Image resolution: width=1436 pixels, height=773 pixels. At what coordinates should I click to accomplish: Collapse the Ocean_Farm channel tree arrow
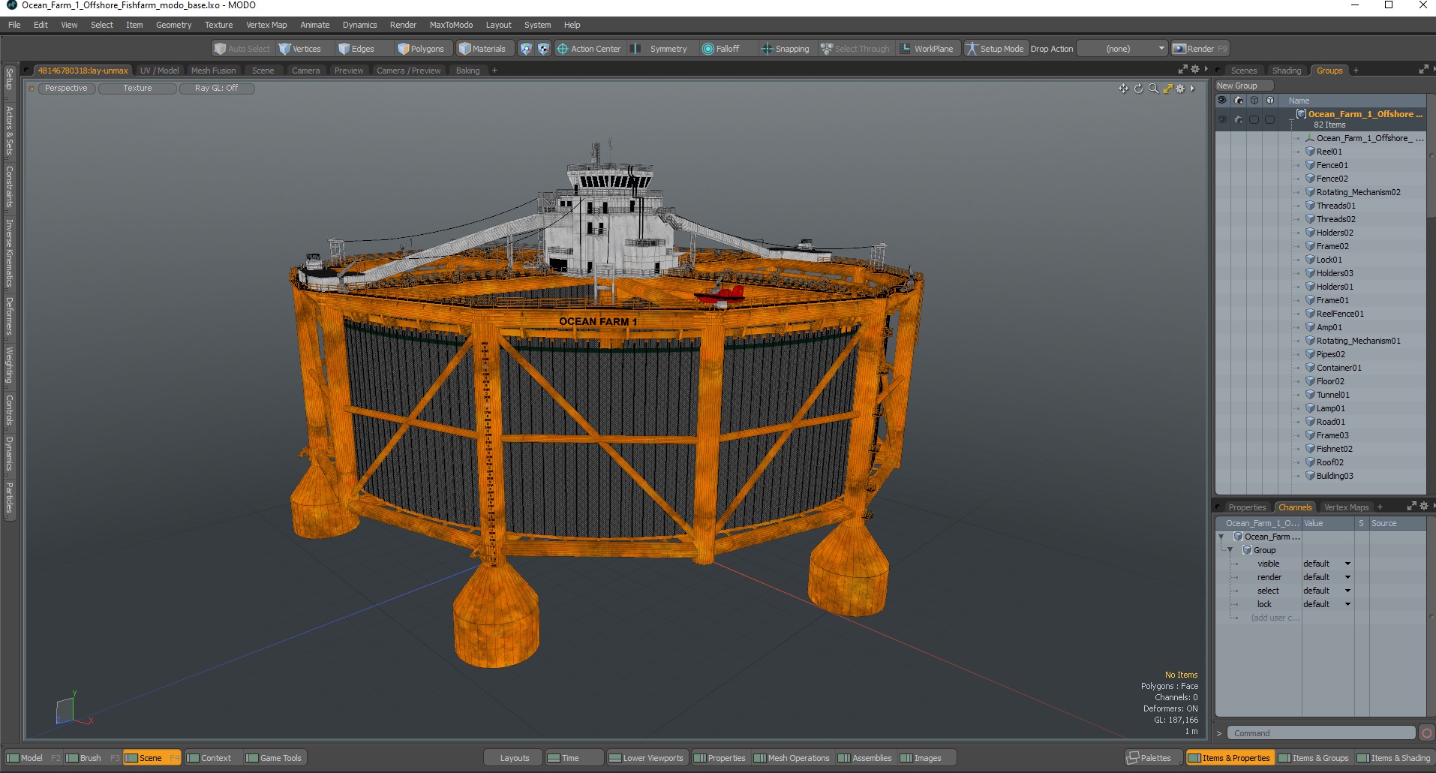(x=1221, y=537)
